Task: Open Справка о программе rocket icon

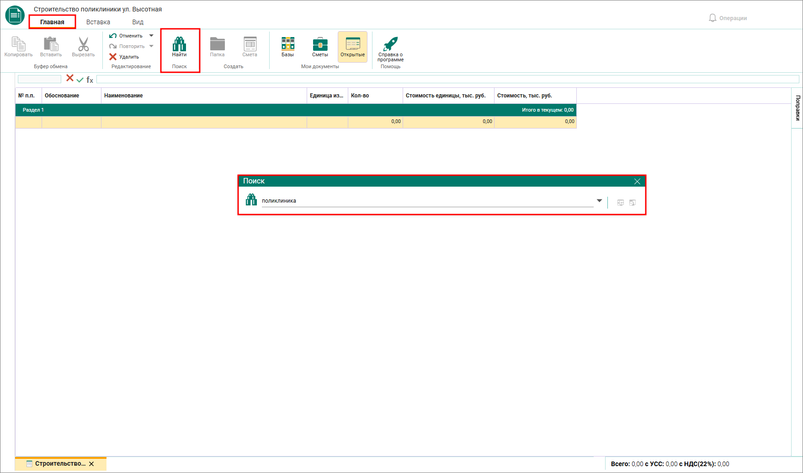Action: 390,44
